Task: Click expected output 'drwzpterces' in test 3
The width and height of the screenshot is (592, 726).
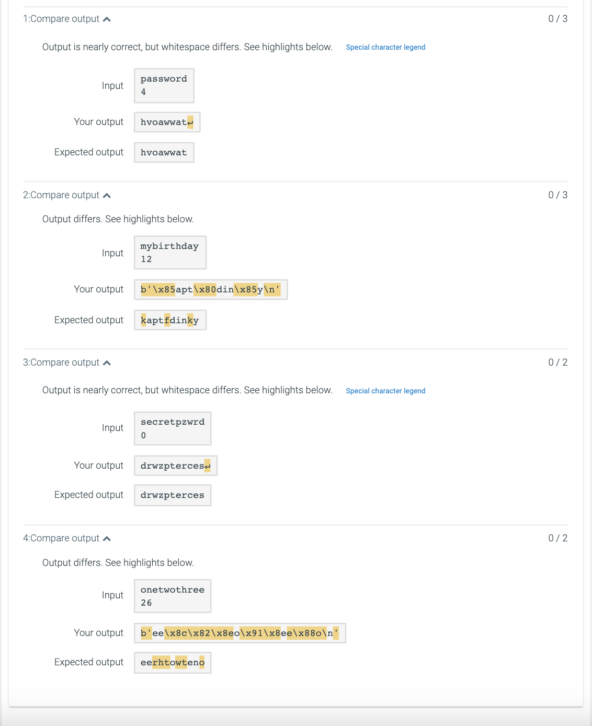Action: (172, 495)
